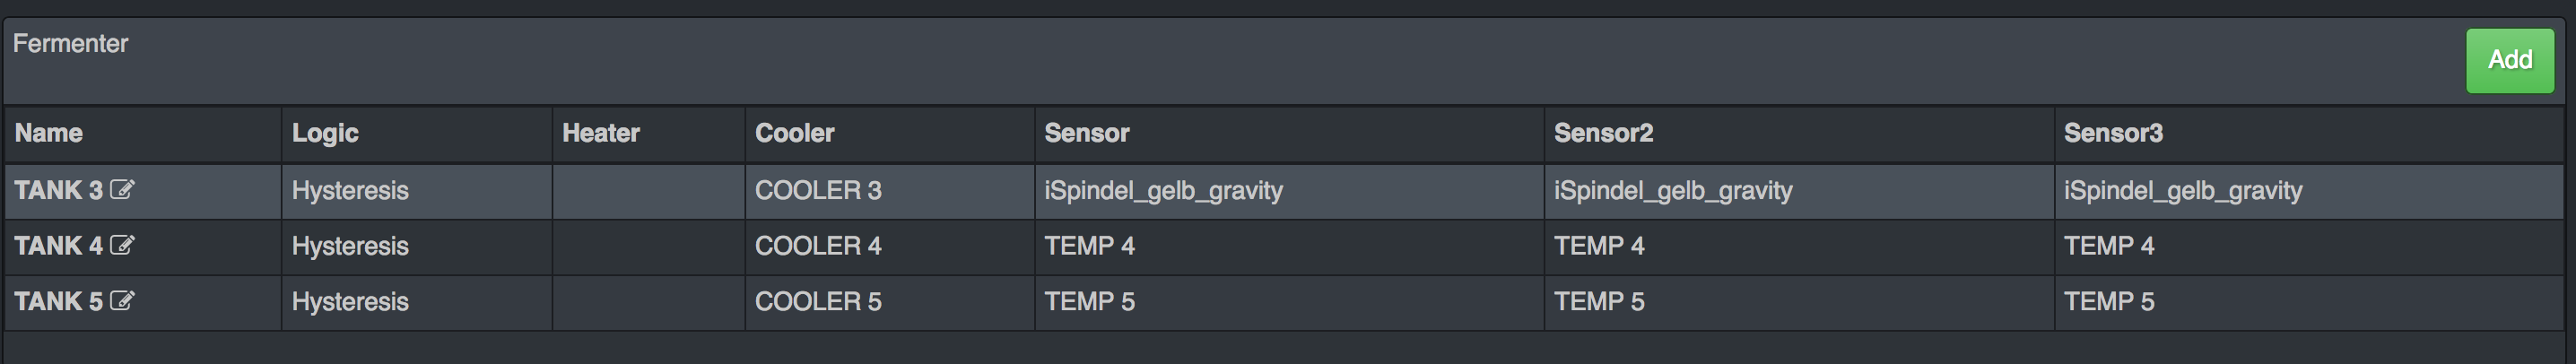Click the green Add button
Image resolution: width=2576 pixels, height=364 pixels.
pyautogui.click(x=2509, y=60)
